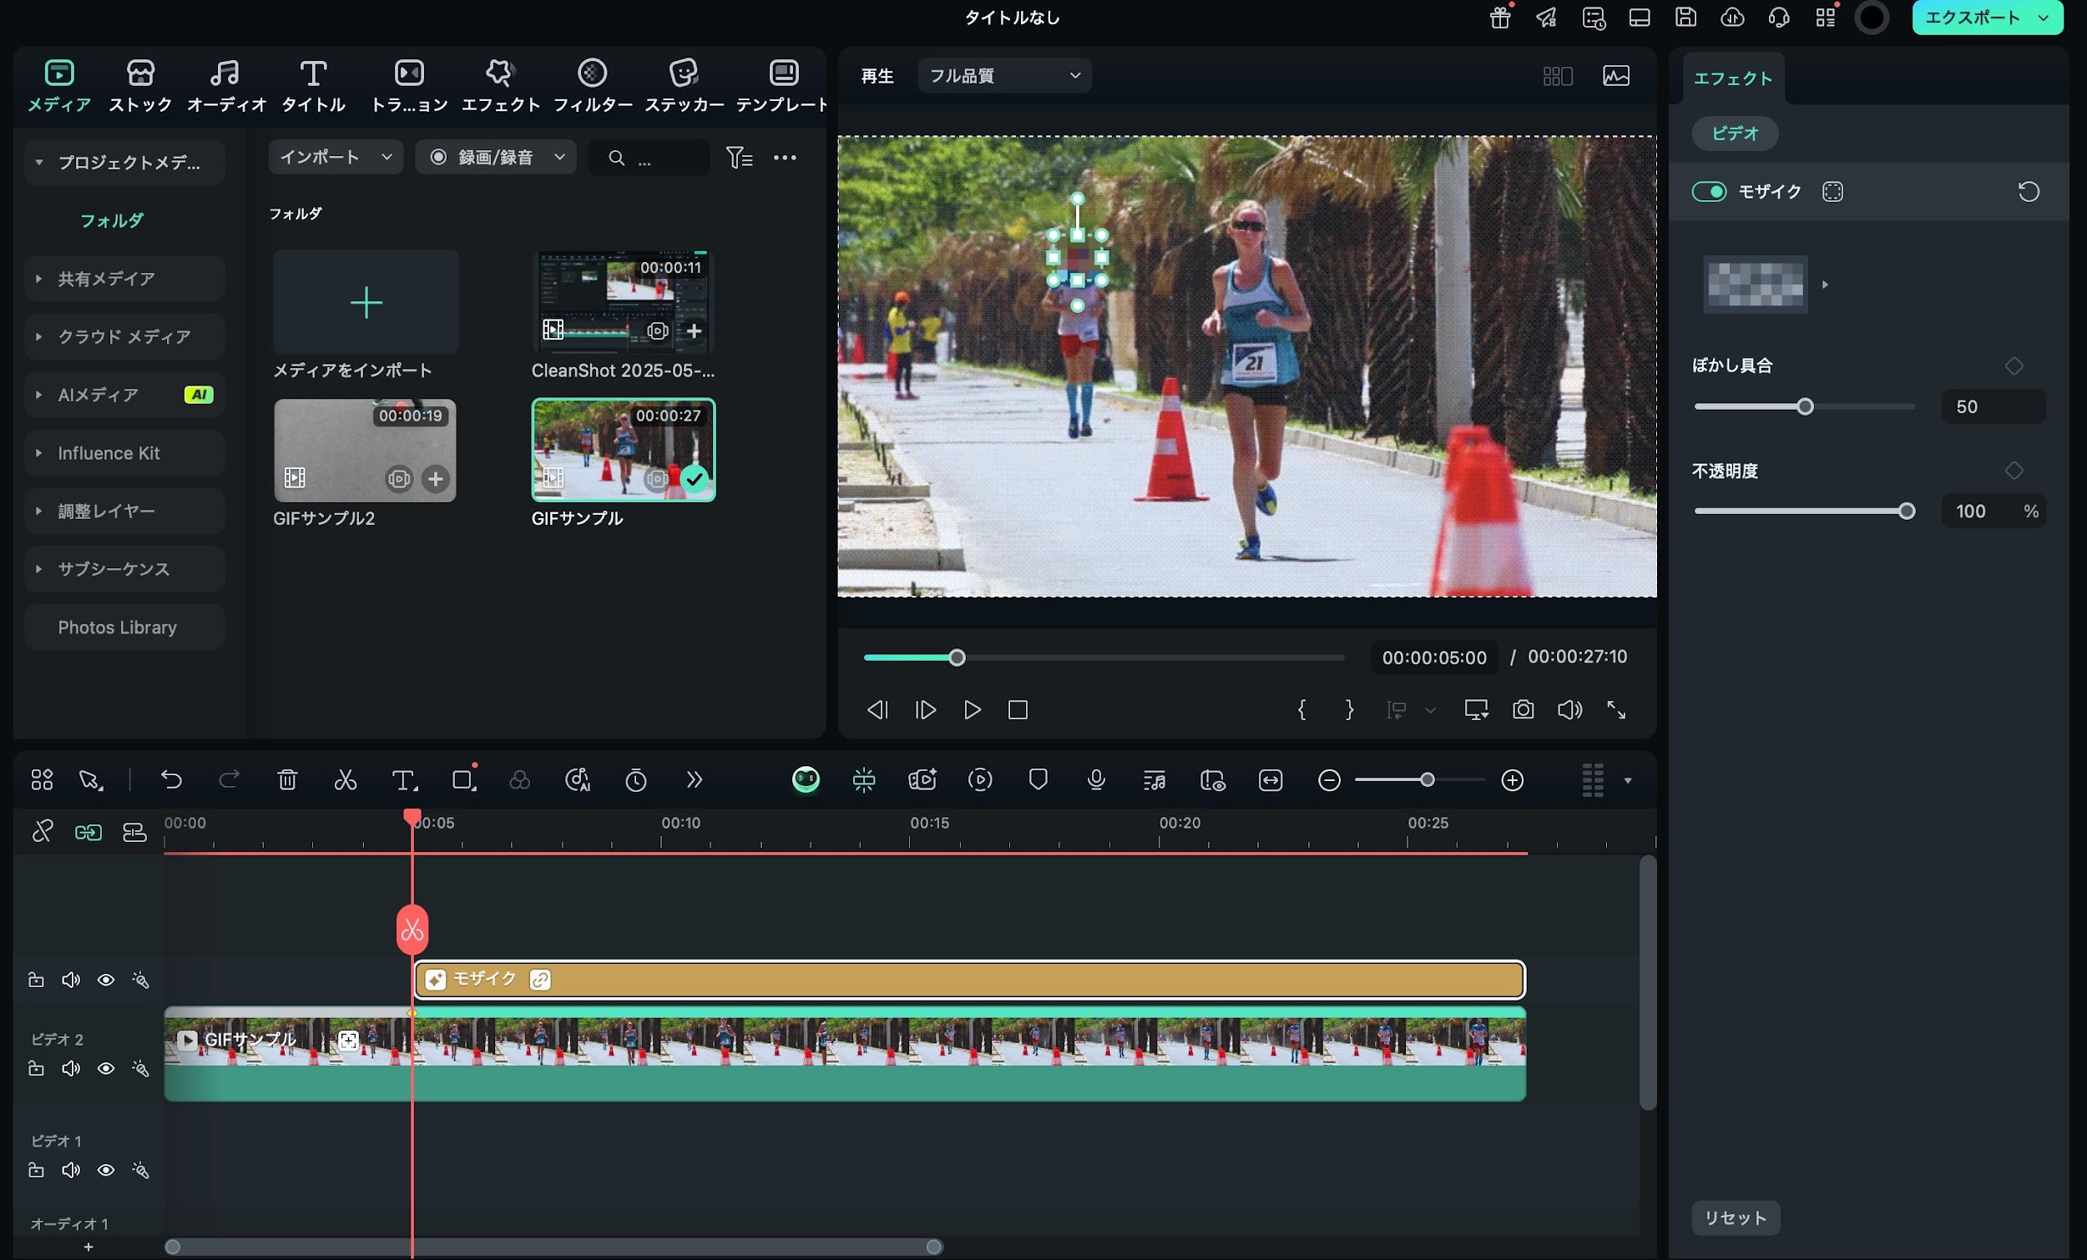Toggle the timeline auto ripple link icon

click(88, 833)
